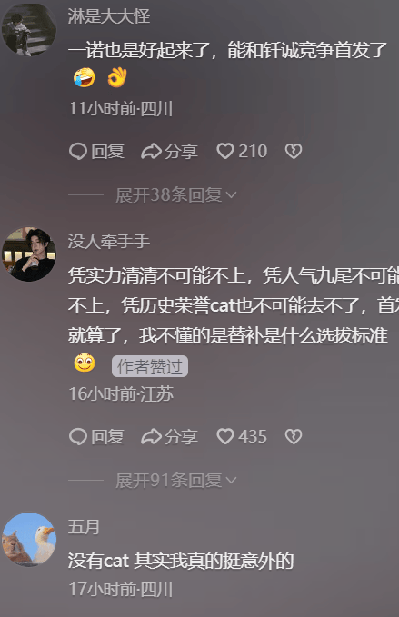Like the comment with 435 likes

point(242,436)
